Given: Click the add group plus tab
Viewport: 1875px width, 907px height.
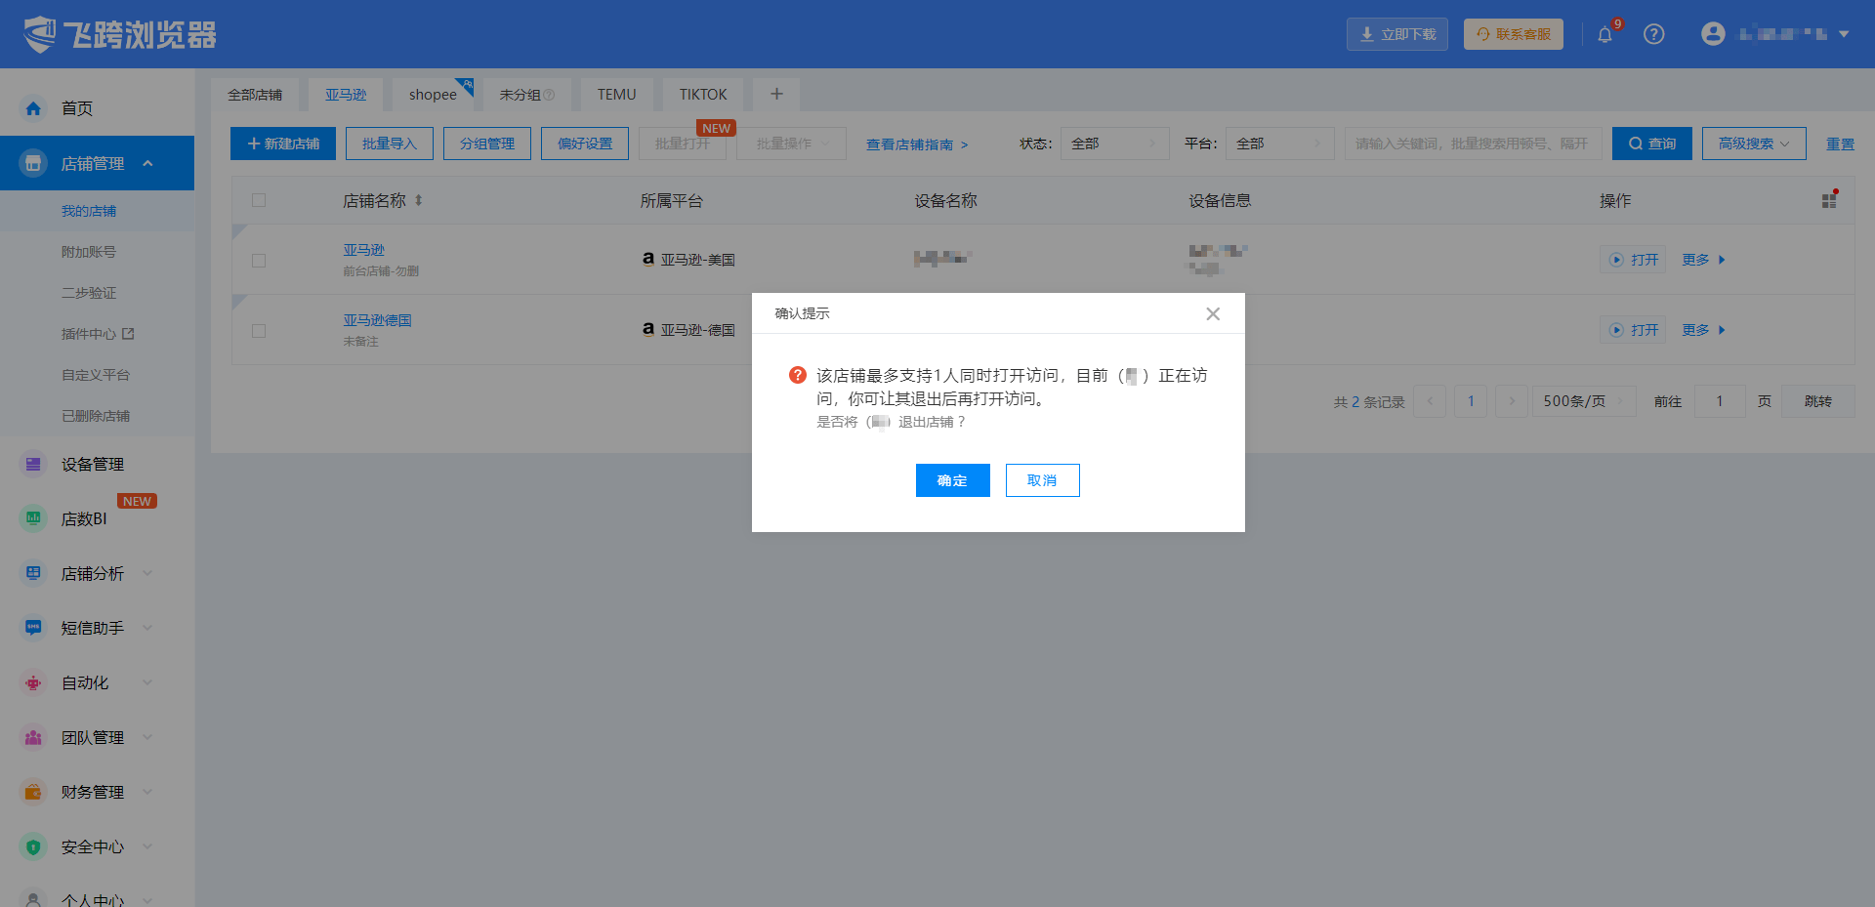Looking at the screenshot, I should 776,94.
